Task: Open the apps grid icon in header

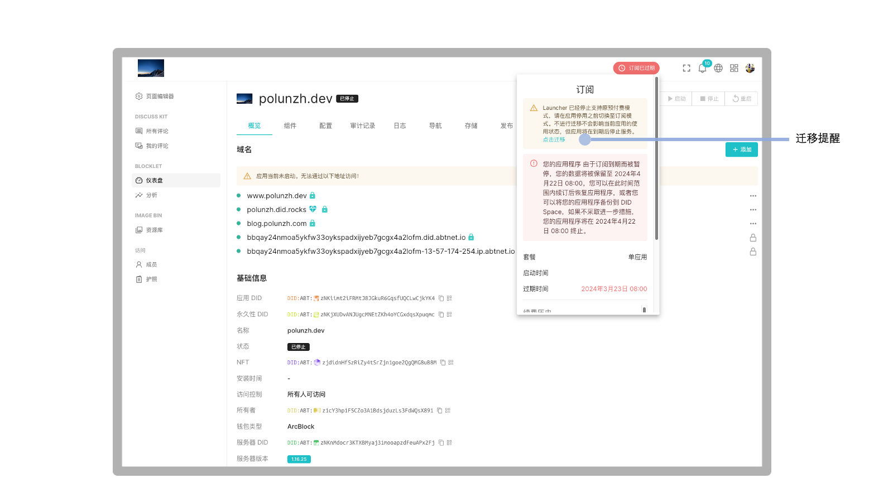Action: tap(734, 67)
